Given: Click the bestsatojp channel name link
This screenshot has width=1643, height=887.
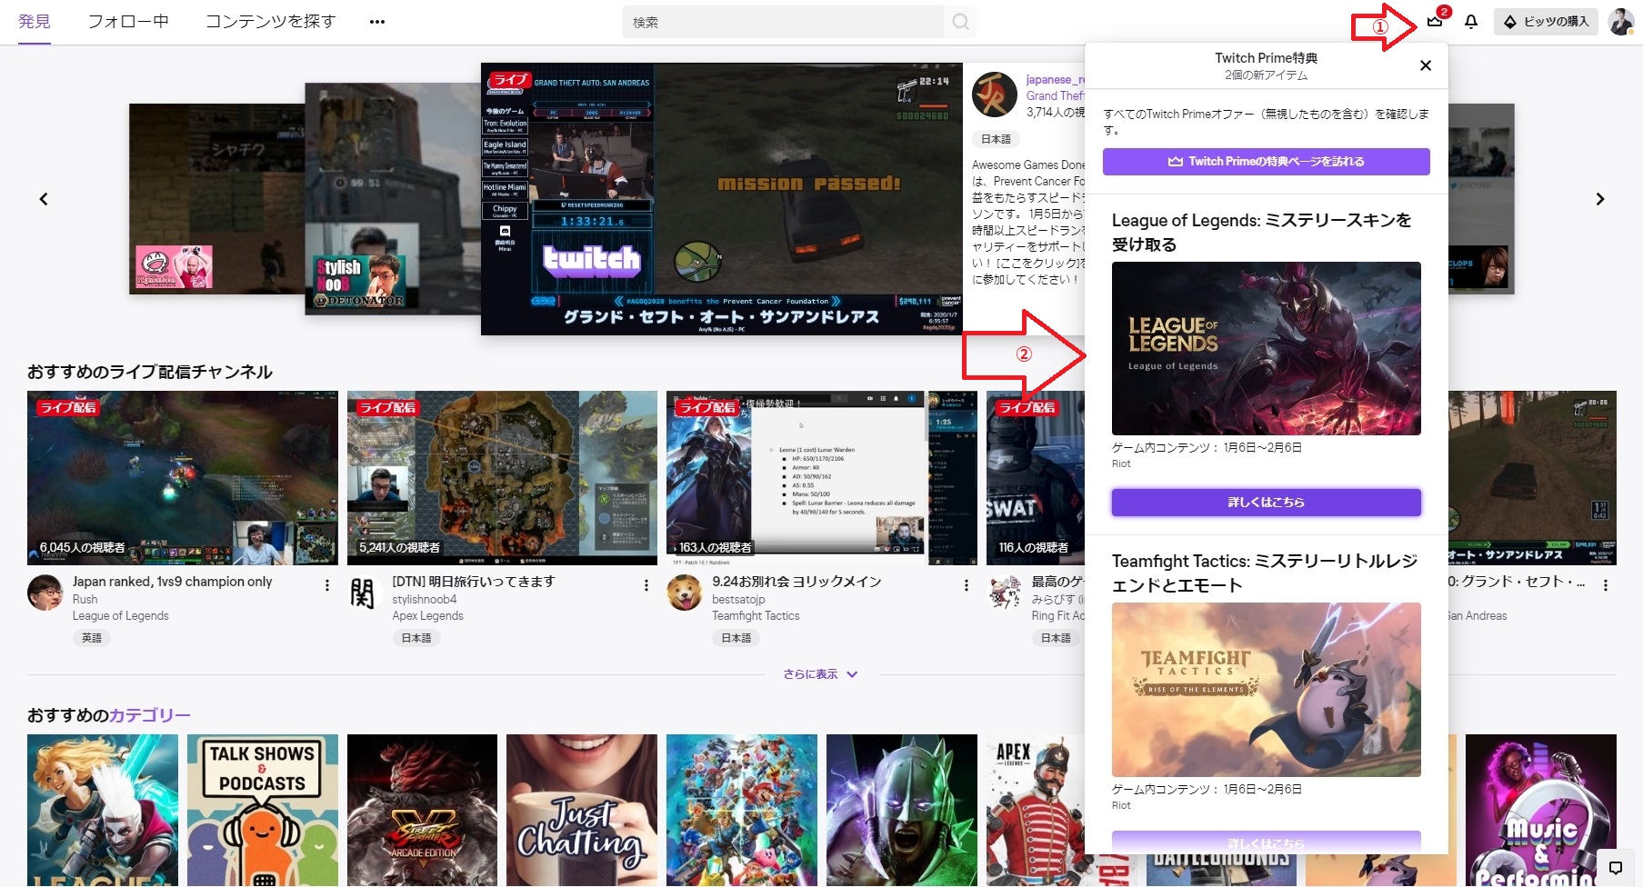Looking at the screenshot, I should [x=738, y=600].
